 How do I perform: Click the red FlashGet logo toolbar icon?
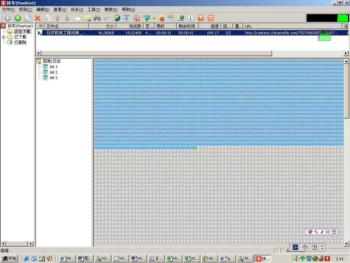coord(201,18)
